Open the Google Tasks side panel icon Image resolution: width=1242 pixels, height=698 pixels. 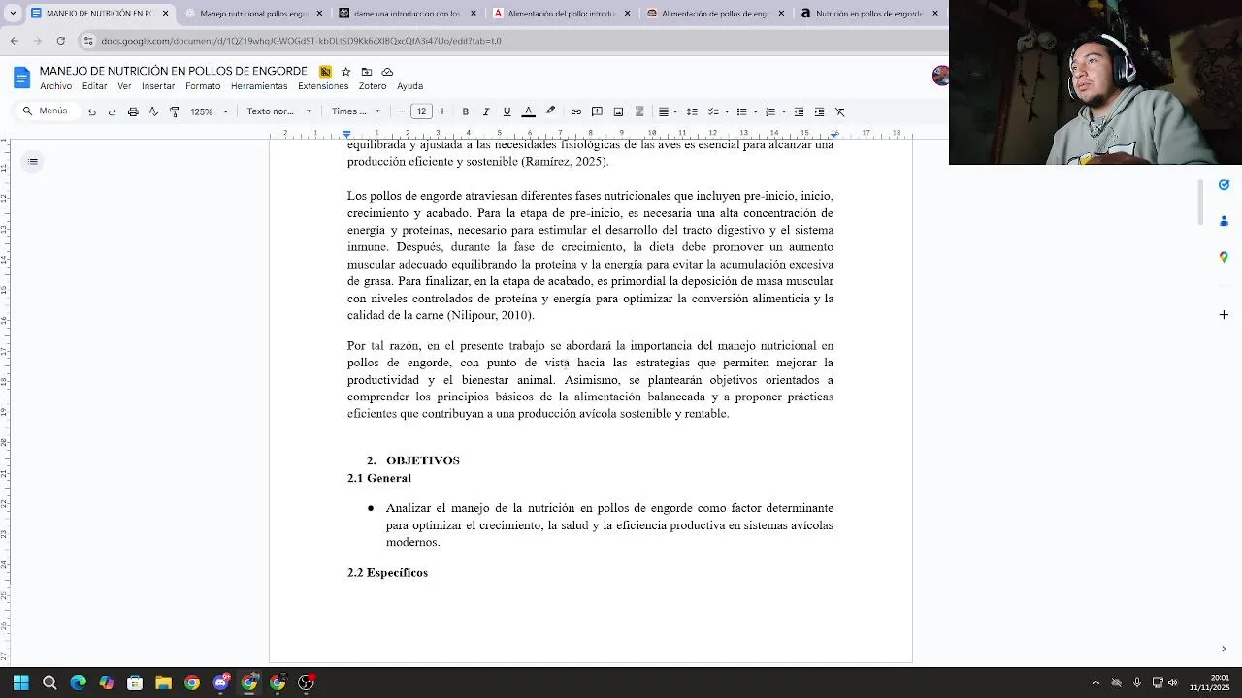(1224, 185)
